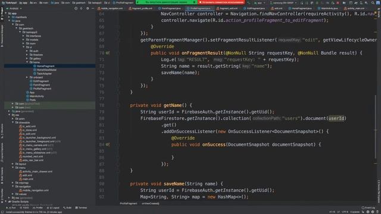Image resolution: width=381 pixels, height=214 pixels.
Task: Collapse the home package folder
Action: point(27,62)
